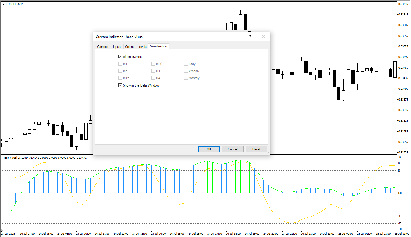Disable Show in the Data Window
Screen dimensions: 411x237
click(x=120, y=85)
